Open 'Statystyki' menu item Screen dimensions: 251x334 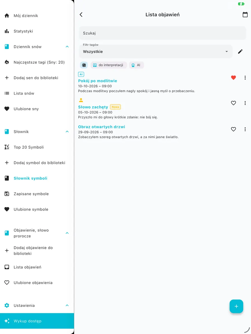coord(37,31)
